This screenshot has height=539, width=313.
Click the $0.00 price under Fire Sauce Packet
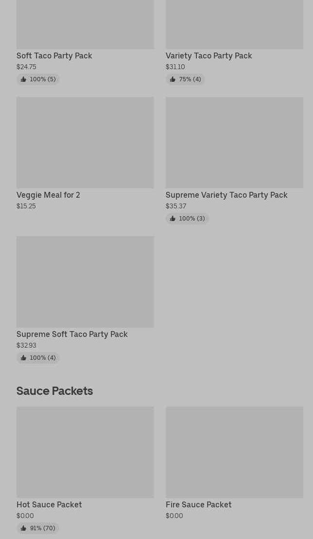174,516
